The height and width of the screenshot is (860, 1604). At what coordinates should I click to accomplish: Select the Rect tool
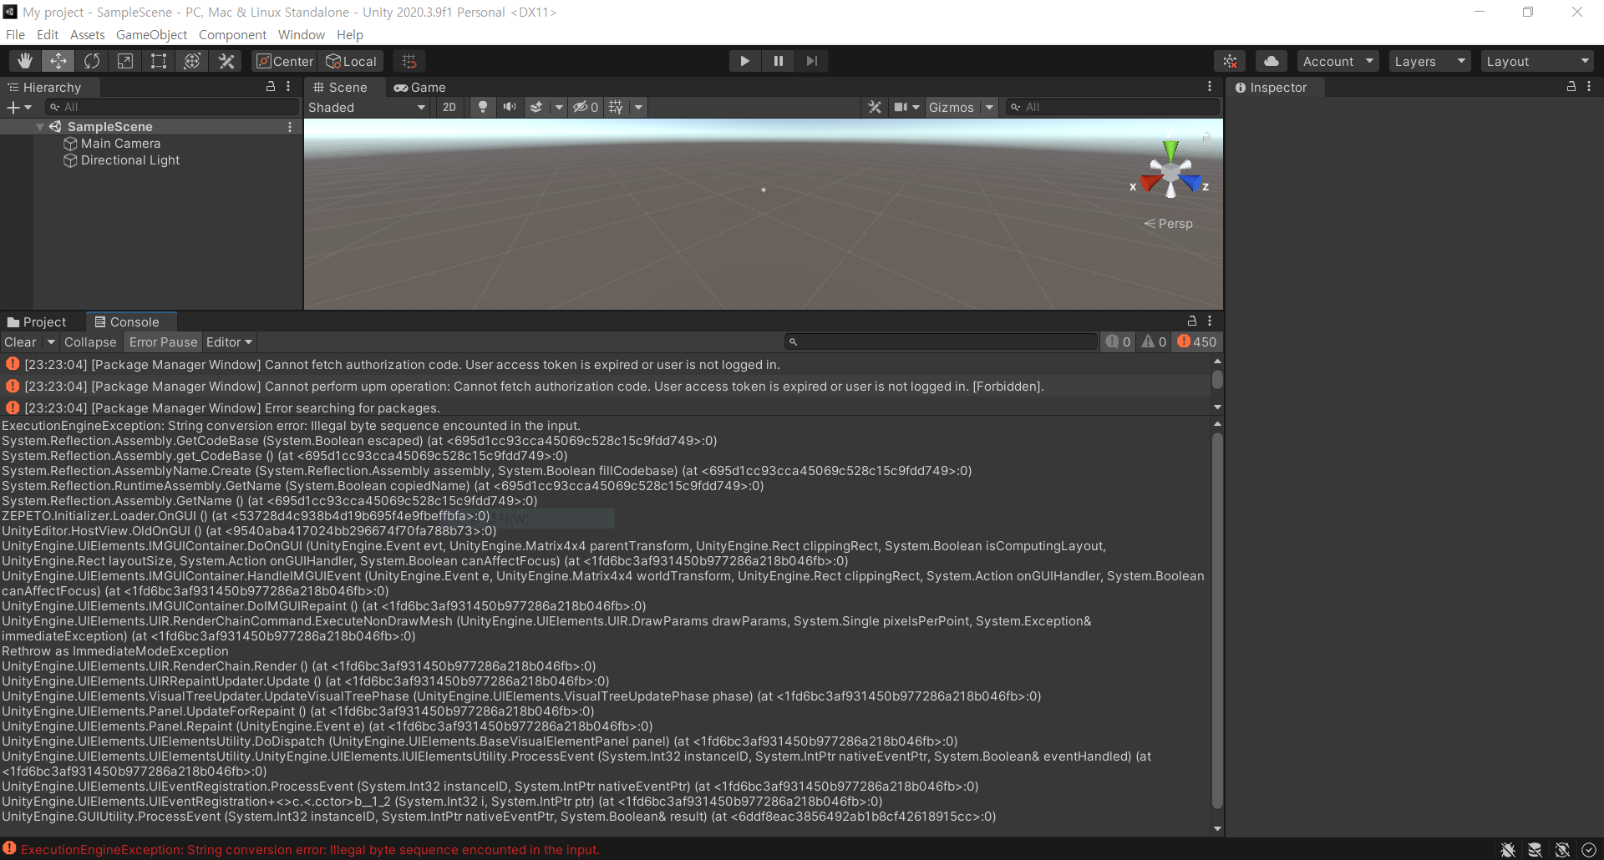coord(159,61)
